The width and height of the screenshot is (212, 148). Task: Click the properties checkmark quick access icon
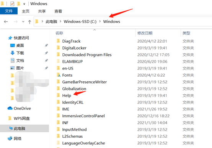tap(12, 4)
